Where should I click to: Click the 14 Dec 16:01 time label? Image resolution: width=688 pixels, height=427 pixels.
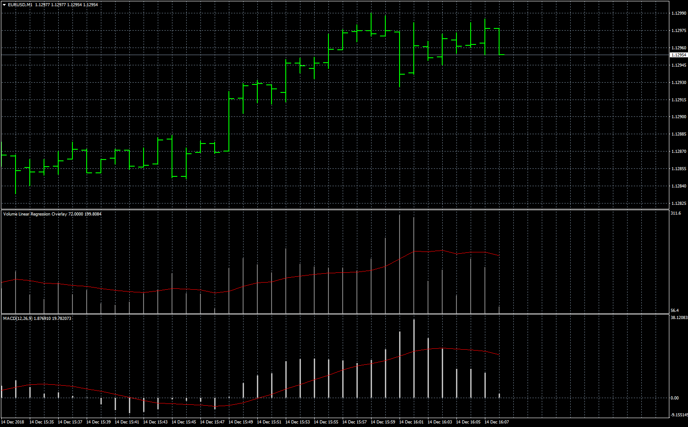411,422
